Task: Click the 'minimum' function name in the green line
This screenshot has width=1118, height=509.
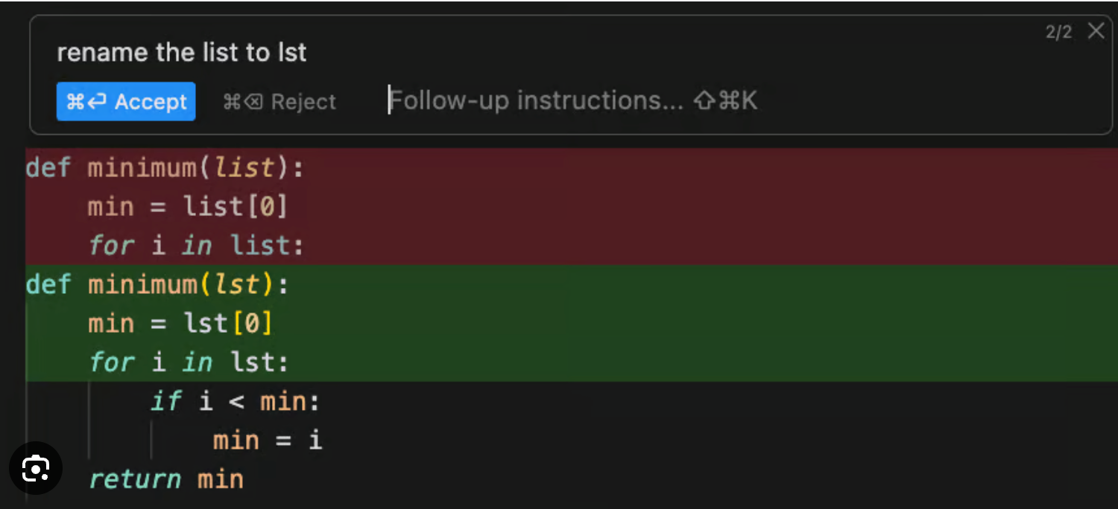Action: [x=143, y=285]
